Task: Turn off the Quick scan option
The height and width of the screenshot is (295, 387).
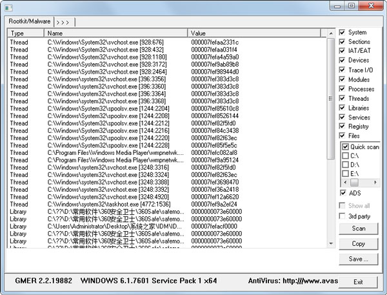Action: [346, 147]
